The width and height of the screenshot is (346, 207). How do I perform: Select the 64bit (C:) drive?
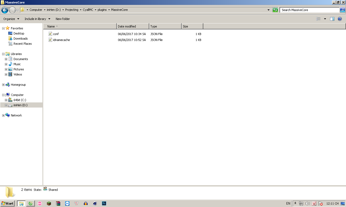tap(20, 100)
